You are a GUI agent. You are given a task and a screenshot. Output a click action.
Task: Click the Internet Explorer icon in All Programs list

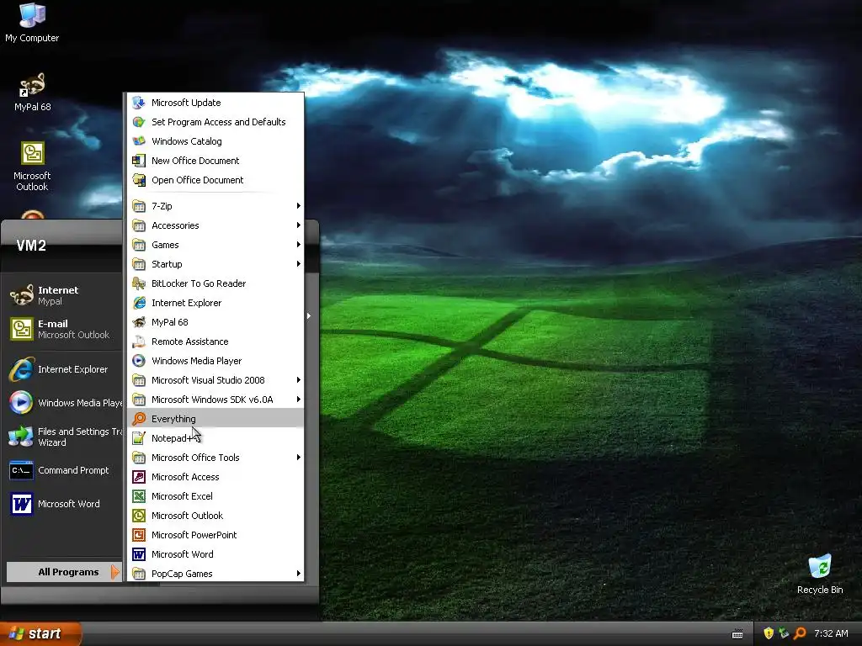point(139,303)
